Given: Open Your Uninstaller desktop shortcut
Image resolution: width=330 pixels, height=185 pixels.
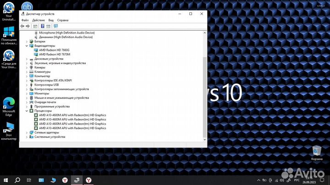Looking at the screenshot, I should tap(9, 11).
